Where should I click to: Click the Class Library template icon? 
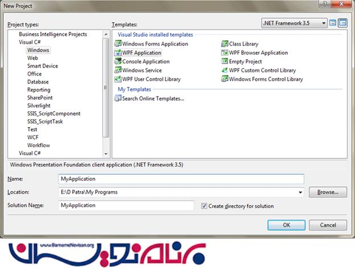coord(225,44)
